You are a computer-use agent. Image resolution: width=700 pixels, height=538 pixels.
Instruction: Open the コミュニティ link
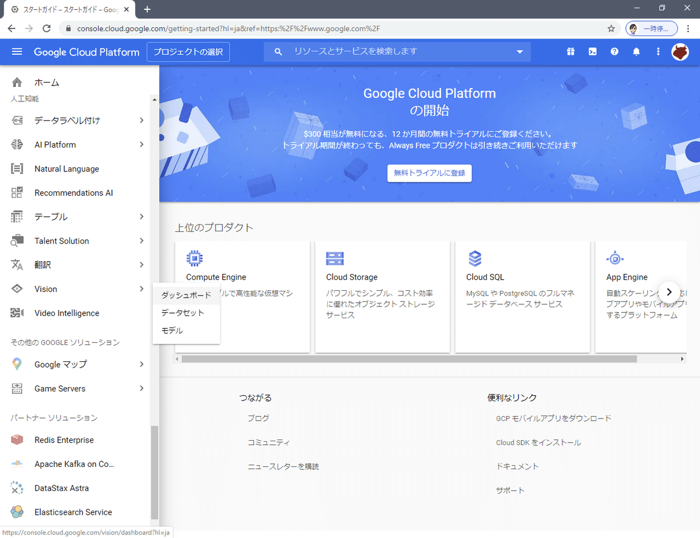tap(269, 442)
